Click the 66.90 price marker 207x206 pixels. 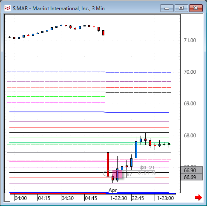pyautogui.click(x=191, y=170)
